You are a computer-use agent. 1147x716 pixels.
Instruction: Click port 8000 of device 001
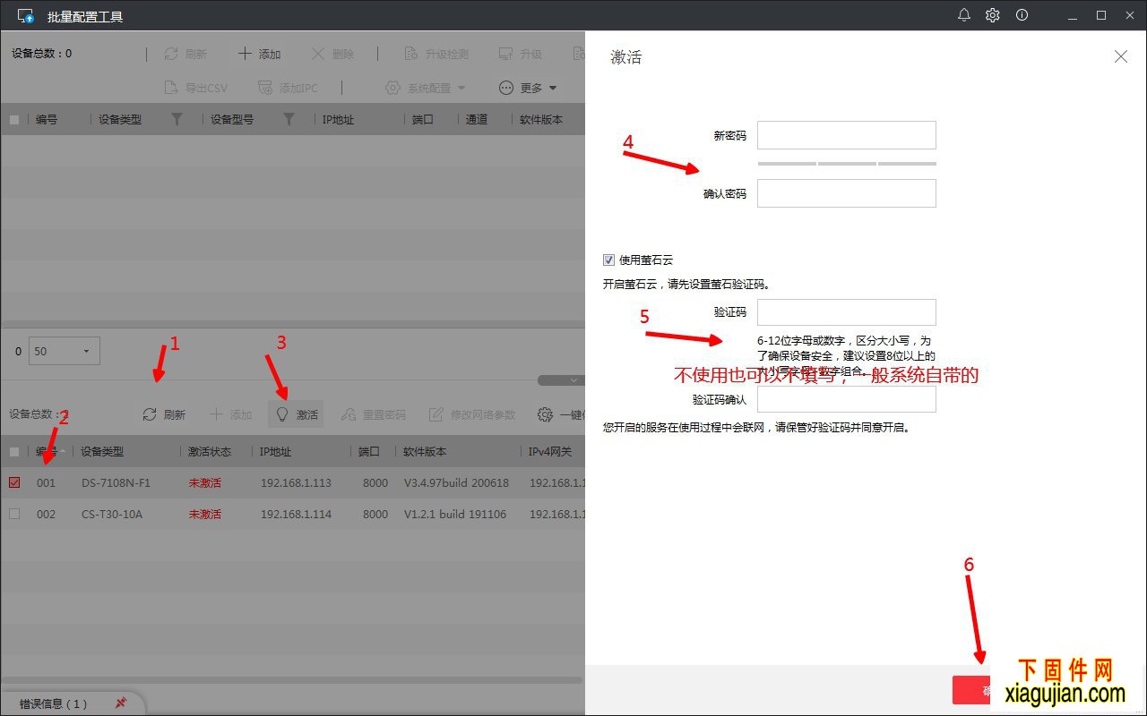coord(375,483)
